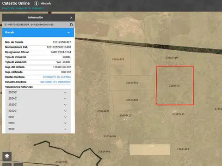Click the Valuaciones históricas heading
The width and height of the screenshot is (222, 166).
pos(19,87)
